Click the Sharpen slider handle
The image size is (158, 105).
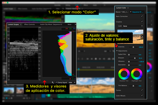[x=135, y=58]
